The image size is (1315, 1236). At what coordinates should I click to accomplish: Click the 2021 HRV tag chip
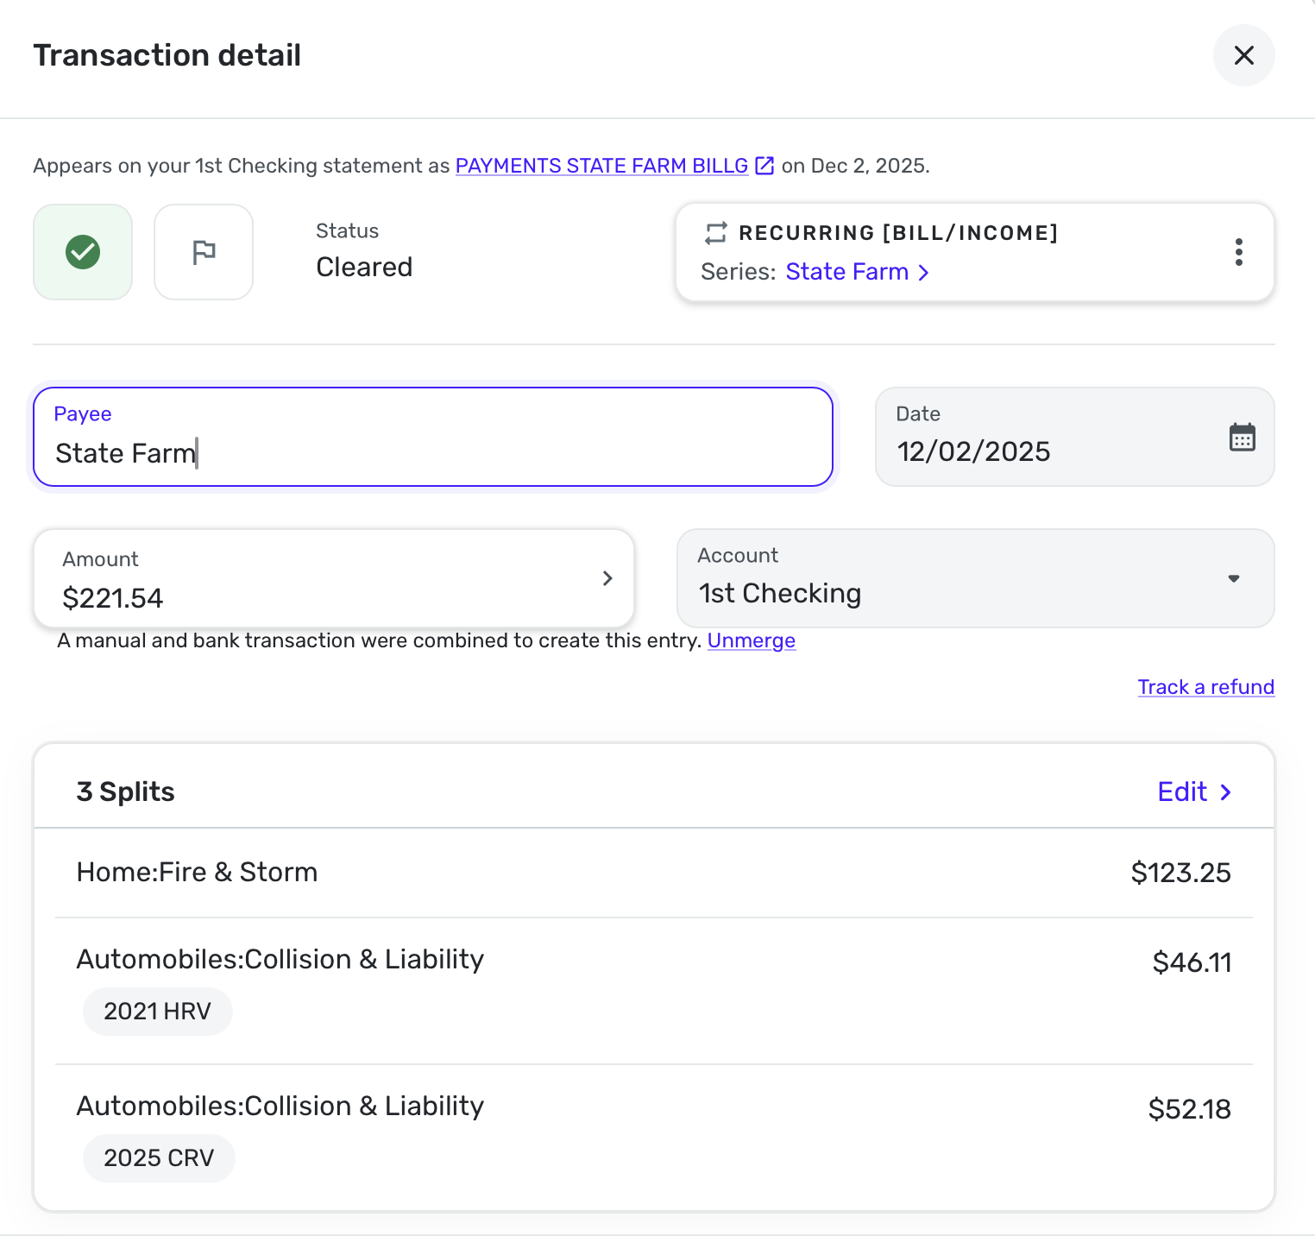(x=157, y=1011)
